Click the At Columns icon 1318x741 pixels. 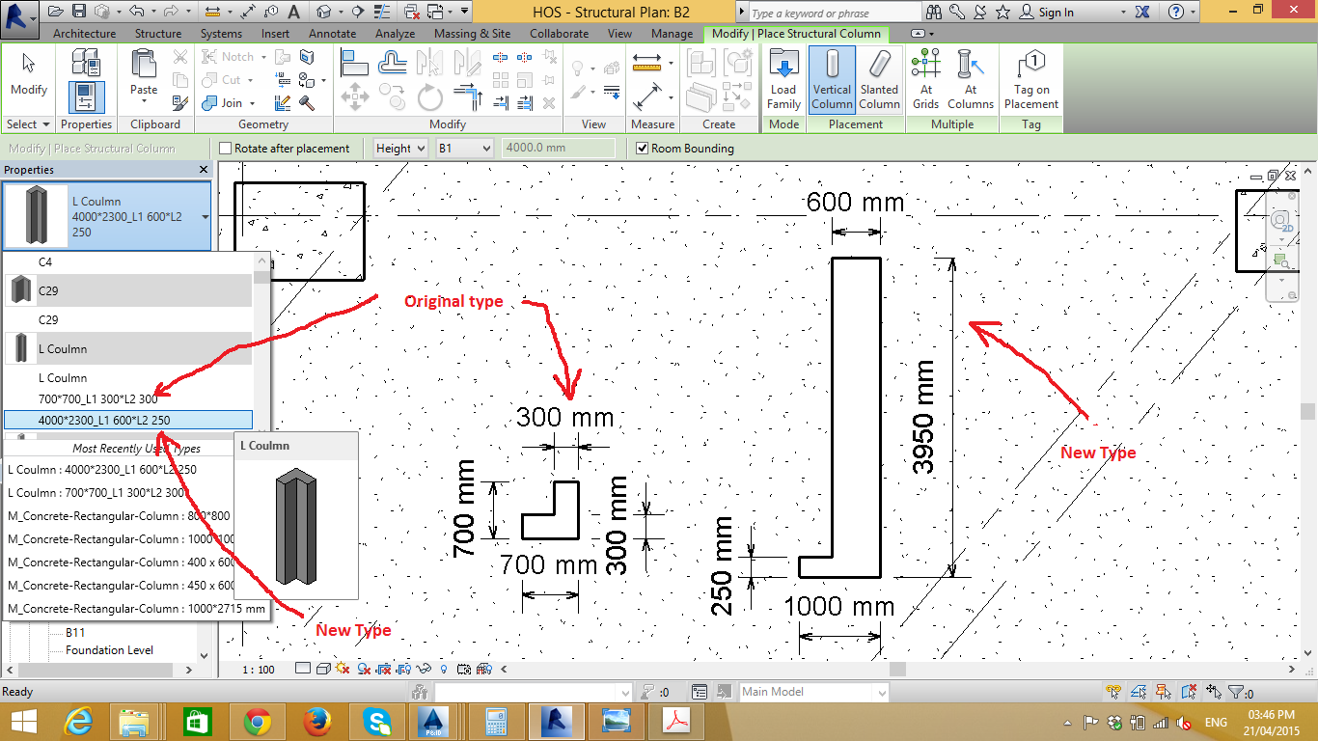[971, 79]
